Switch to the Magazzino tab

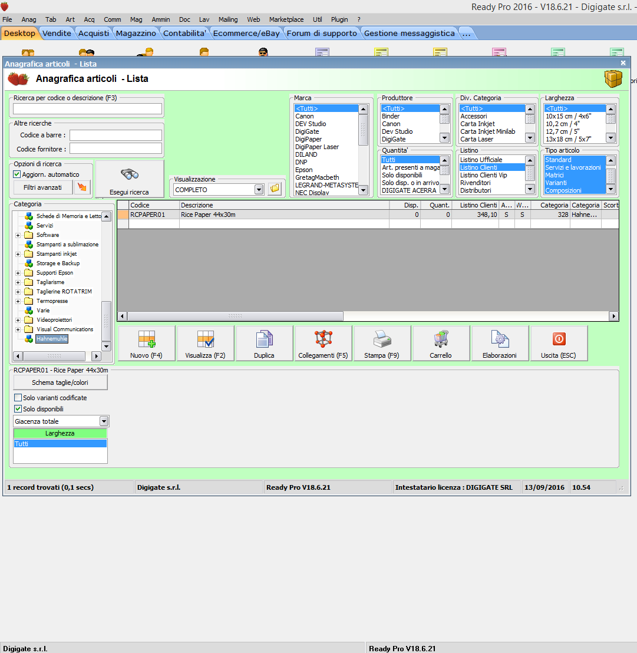pyautogui.click(x=136, y=34)
